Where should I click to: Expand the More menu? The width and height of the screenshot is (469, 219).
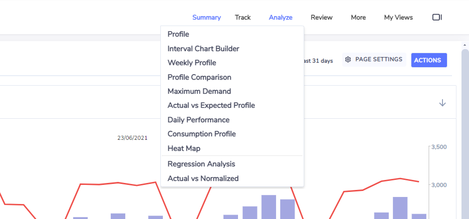358,18
